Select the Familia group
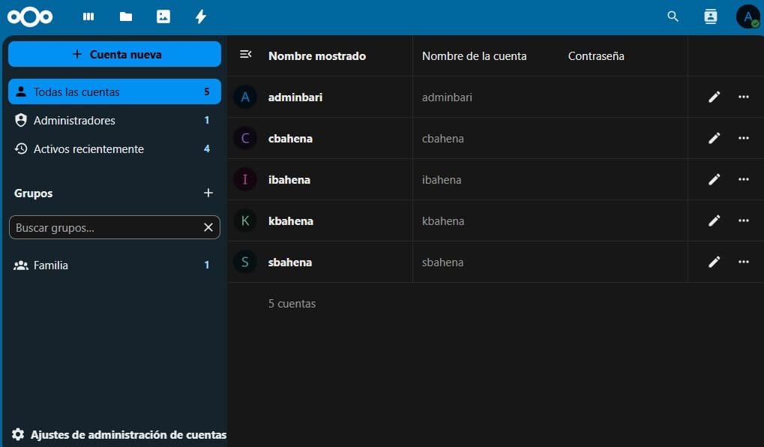 point(115,265)
